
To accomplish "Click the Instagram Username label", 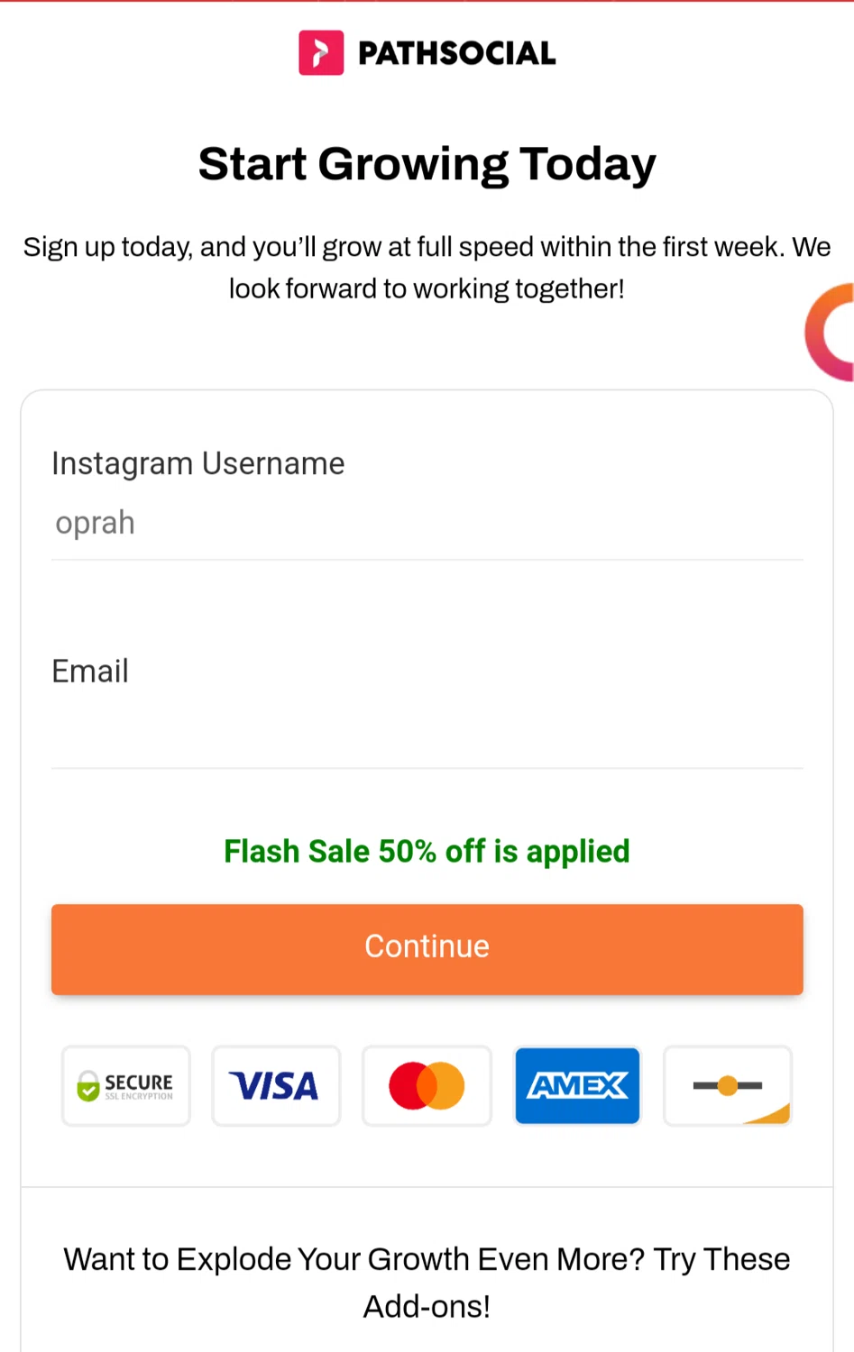I will point(198,463).
